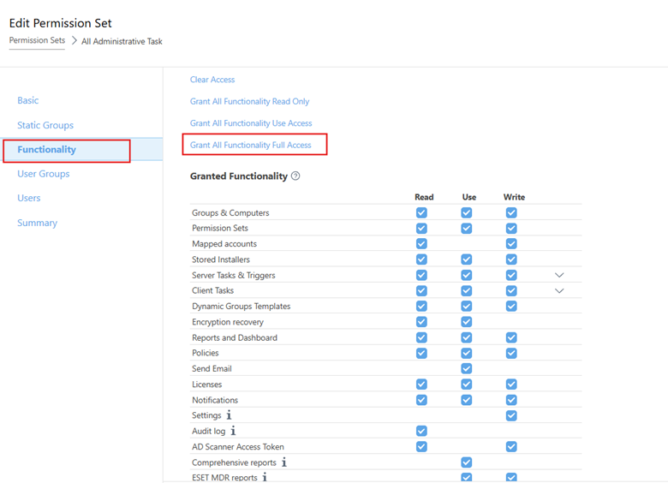
Task: Toggle Use checkbox for Encryption recovery
Action: [467, 322]
